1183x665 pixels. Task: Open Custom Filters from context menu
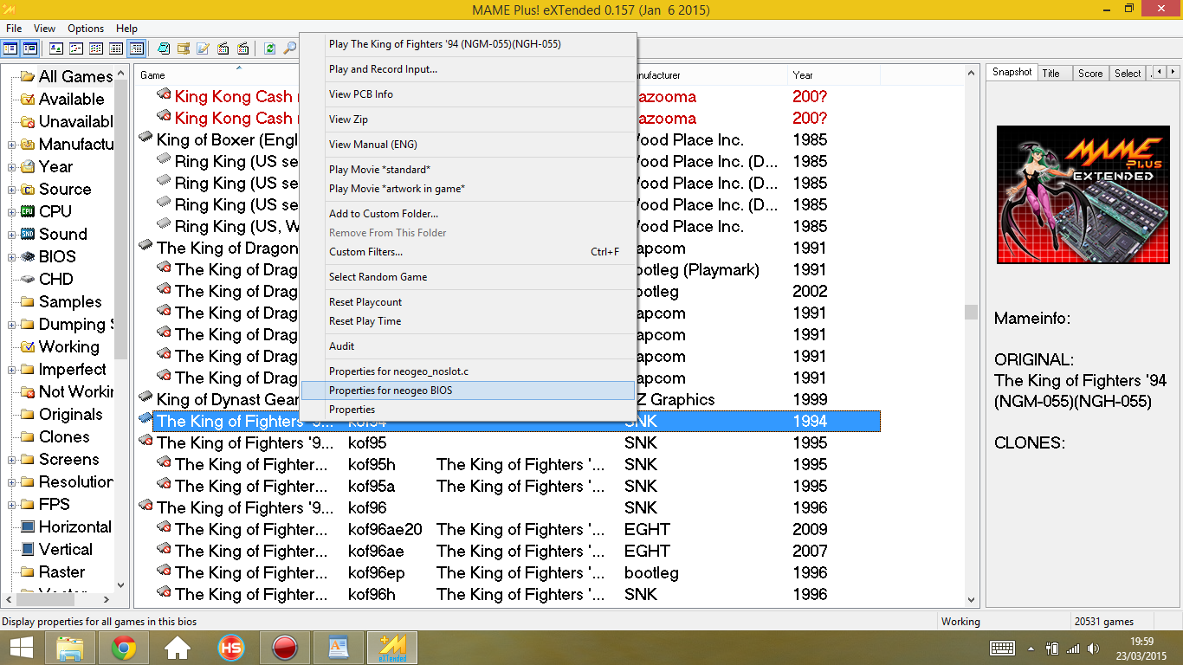point(468,252)
